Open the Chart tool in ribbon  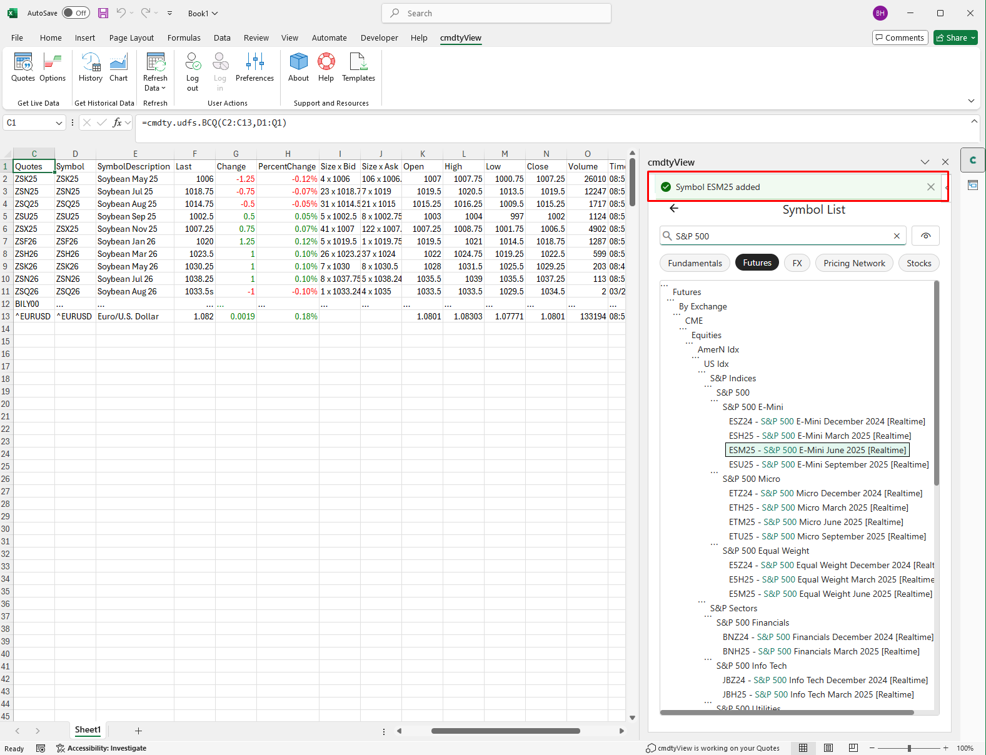click(118, 67)
